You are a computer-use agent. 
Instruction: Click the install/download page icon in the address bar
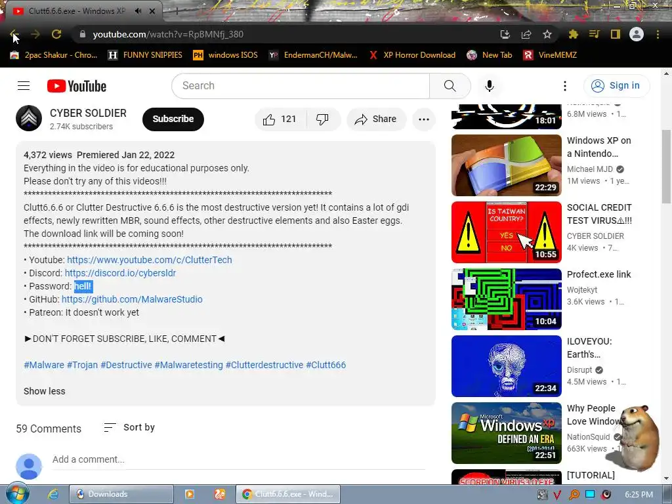click(505, 34)
